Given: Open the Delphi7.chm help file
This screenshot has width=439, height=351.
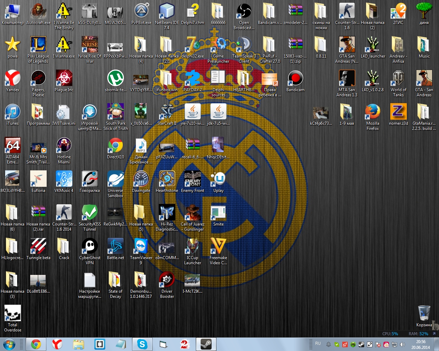Looking at the screenshot, I should pos(192,14).
